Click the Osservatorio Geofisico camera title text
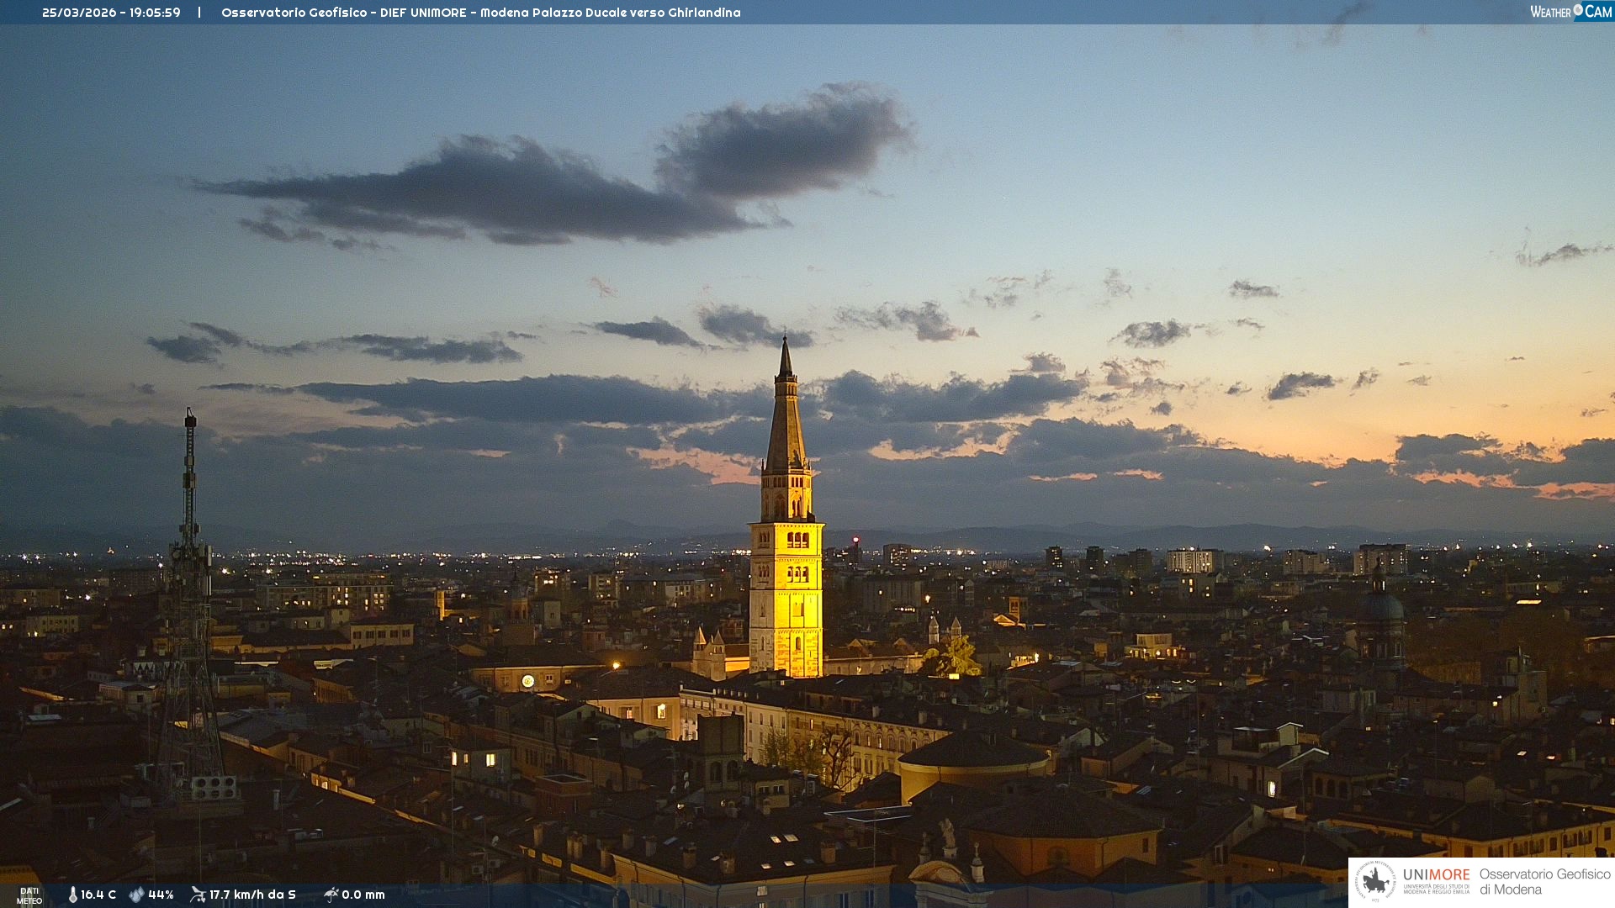Image resolution: width=1615 pixels, height=908 pixels. click(480, 13)
